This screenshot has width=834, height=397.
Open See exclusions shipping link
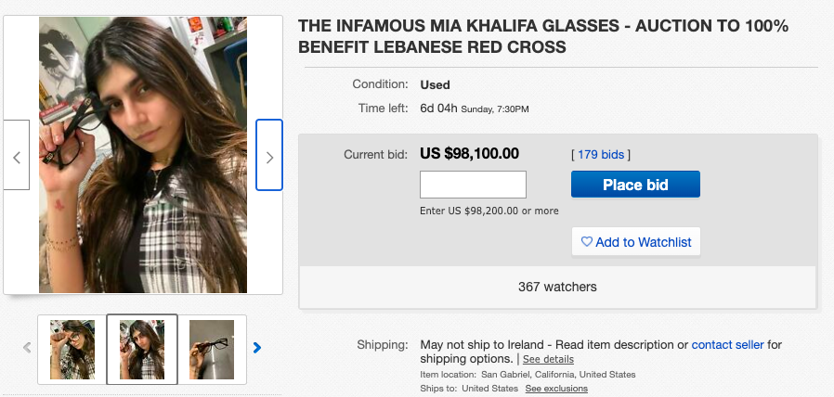point(556,389)
